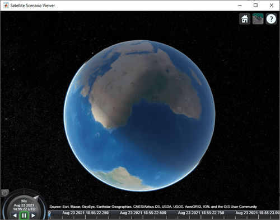Viewport: 280px width, 220px height.
Task: Minimize the Satellite Scenario Viewer window
Action: (240, 6)
